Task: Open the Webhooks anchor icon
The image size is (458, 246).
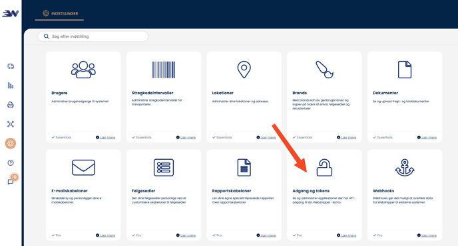Action: 405,168
